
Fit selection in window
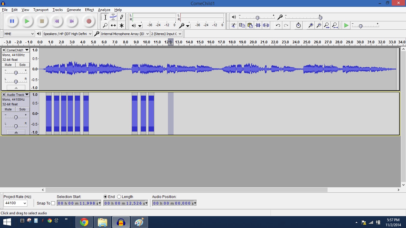coord(327,26)
